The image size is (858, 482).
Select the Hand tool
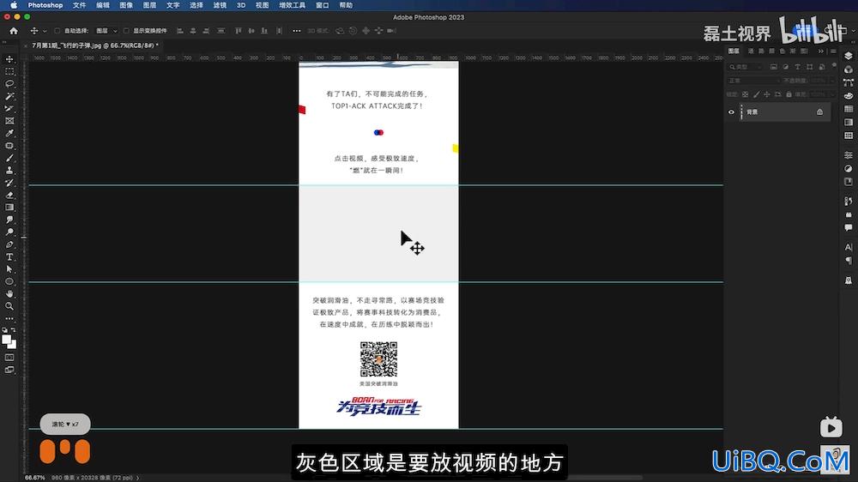(x=9, y=294)
